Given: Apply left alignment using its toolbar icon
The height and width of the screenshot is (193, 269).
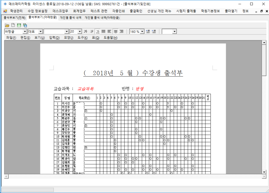Looking at the screenshot, I should point(109,31).
